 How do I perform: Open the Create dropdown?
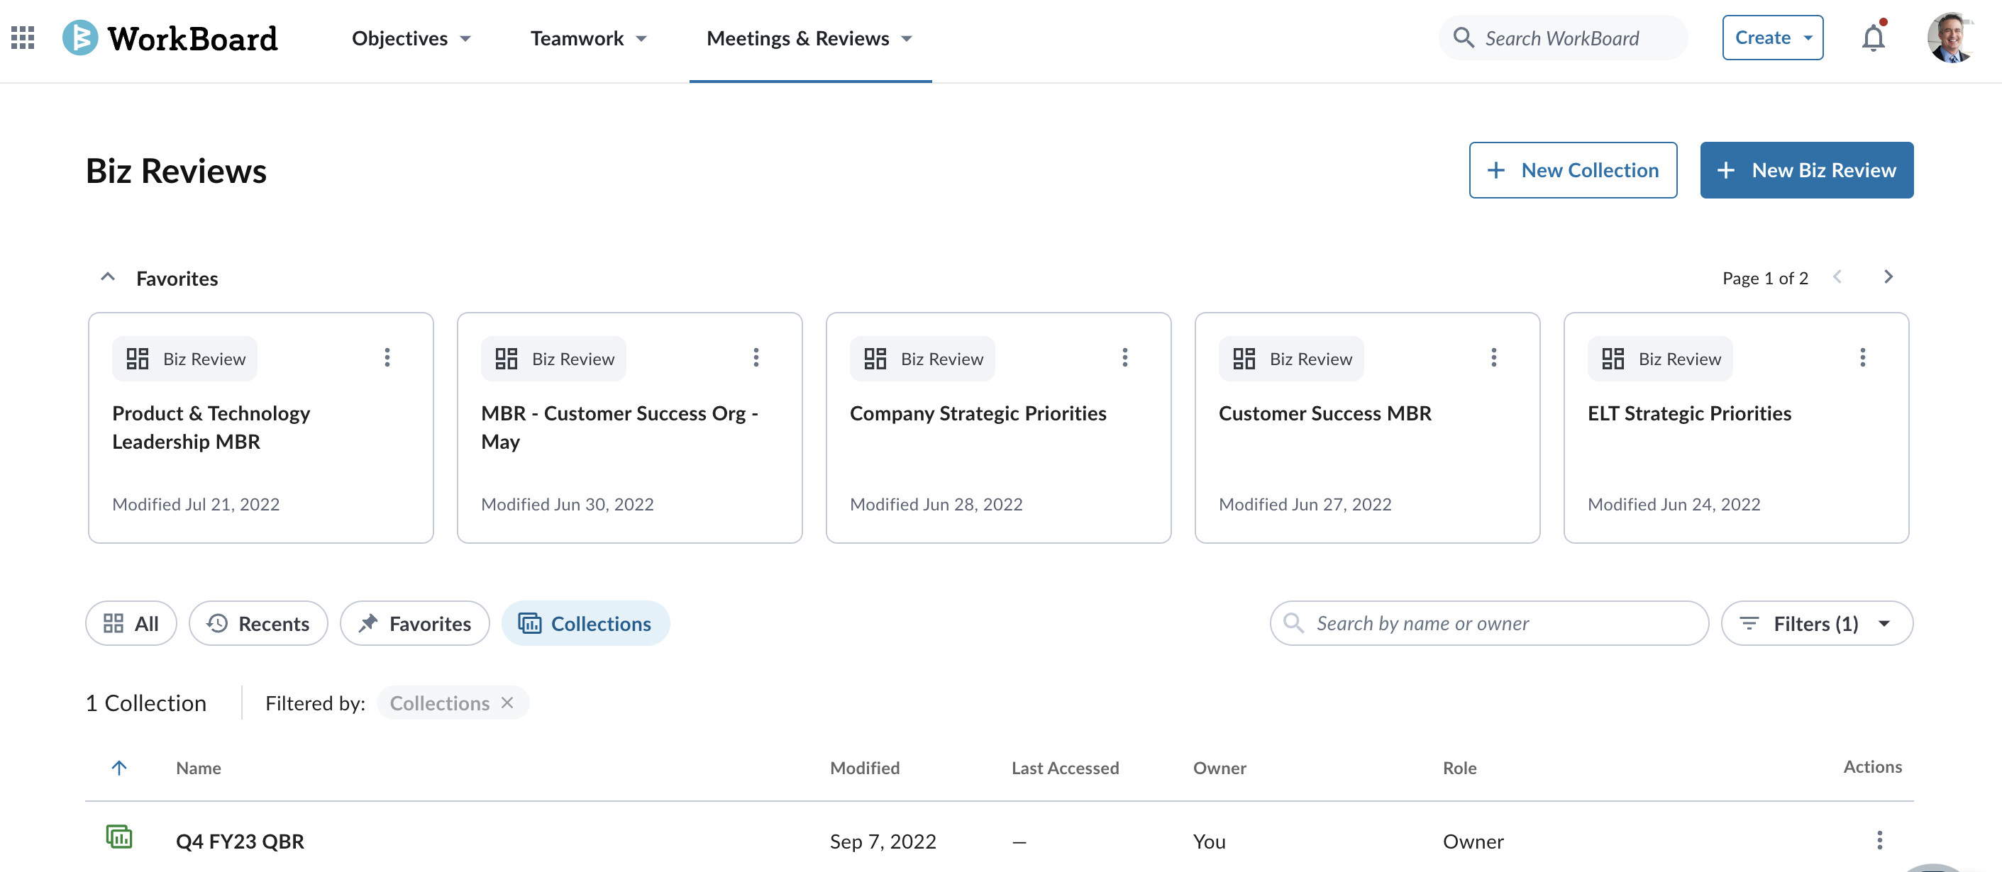coord(1772,38)
